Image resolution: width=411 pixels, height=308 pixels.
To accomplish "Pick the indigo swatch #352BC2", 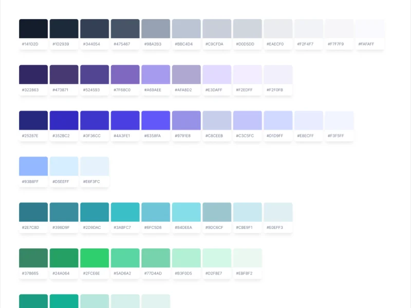I will click(x=64, y=120).
